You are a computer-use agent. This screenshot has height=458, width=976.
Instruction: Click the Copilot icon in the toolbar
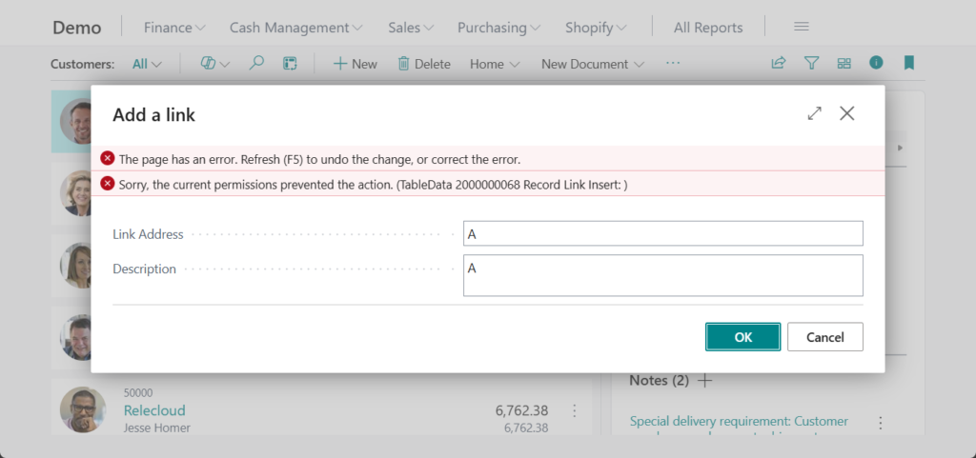click(208, 64)
